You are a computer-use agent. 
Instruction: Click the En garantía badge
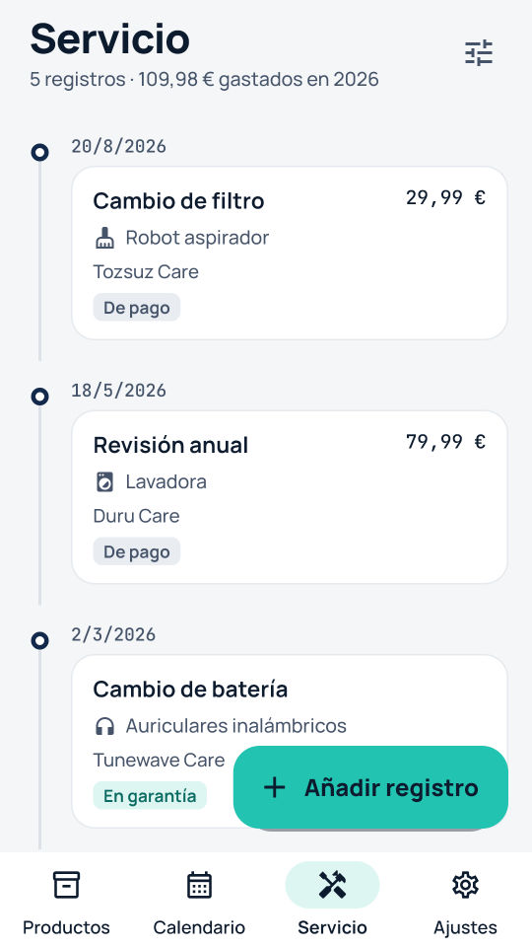[150, 795]
